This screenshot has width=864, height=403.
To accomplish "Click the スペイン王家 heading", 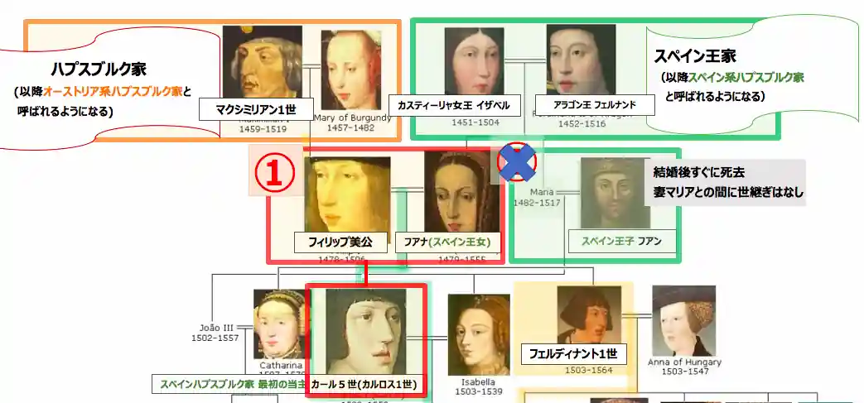I will (695, 55).
